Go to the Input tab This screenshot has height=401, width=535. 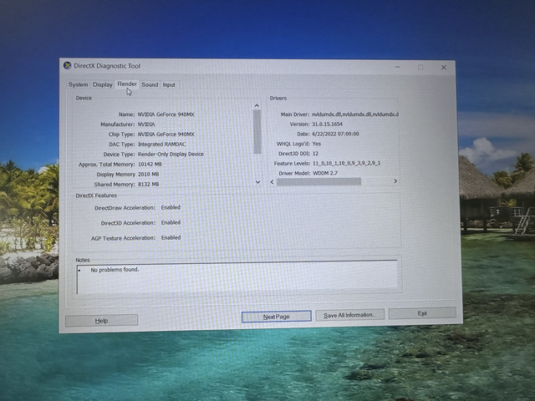tap(169, 85)
